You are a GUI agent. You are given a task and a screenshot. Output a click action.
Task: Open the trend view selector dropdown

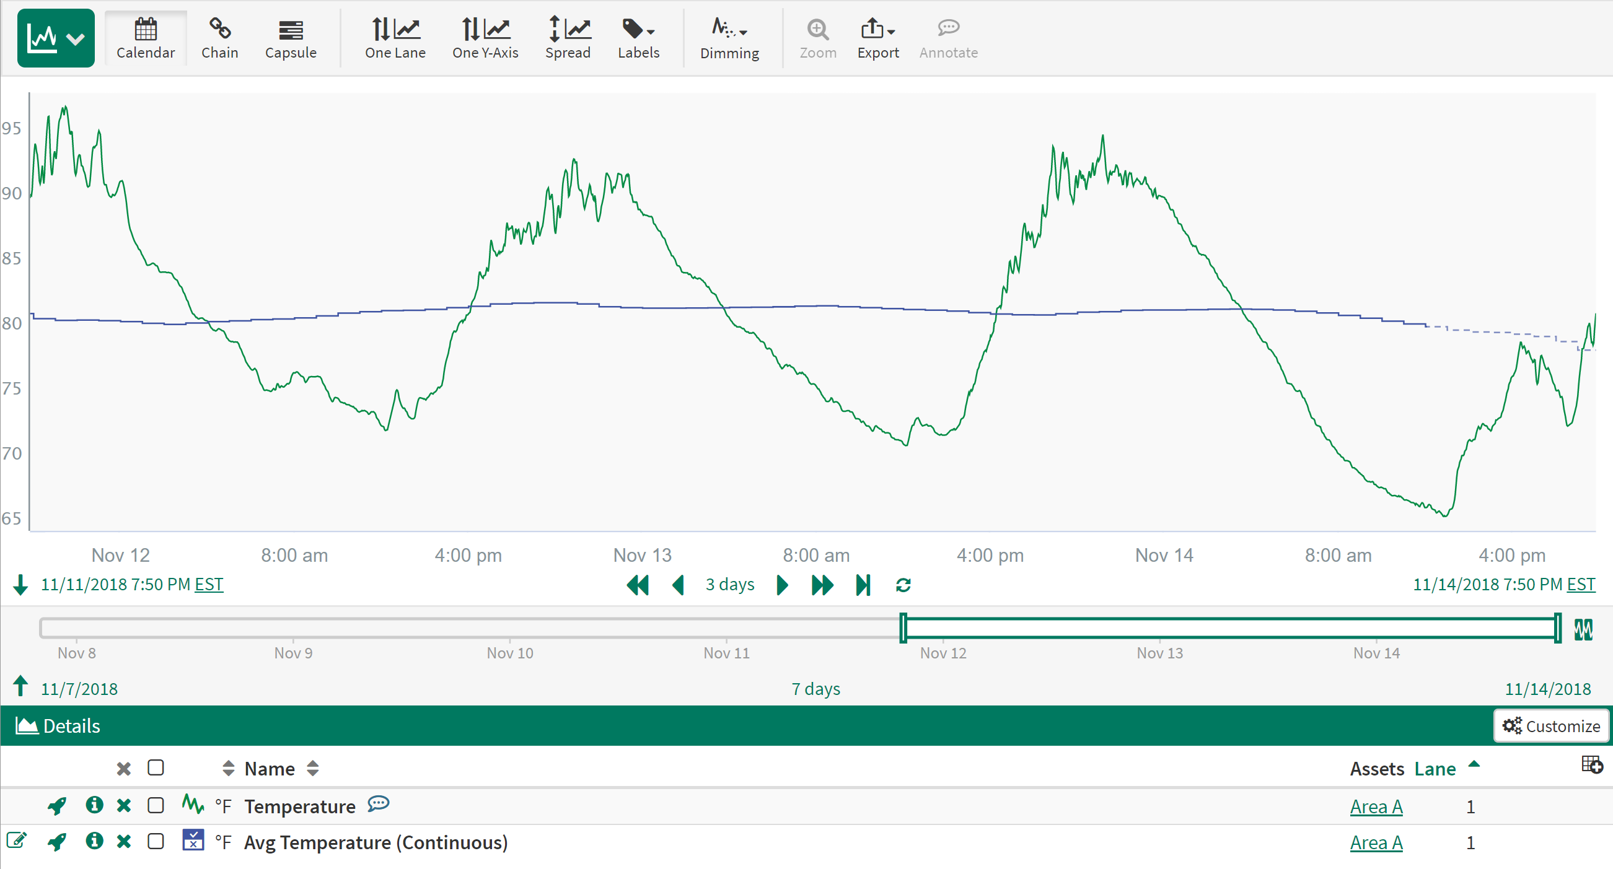(x=56, y=39)
